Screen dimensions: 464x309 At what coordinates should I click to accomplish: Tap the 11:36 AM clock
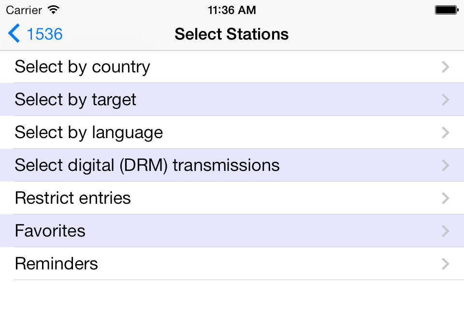coord(232,10)
